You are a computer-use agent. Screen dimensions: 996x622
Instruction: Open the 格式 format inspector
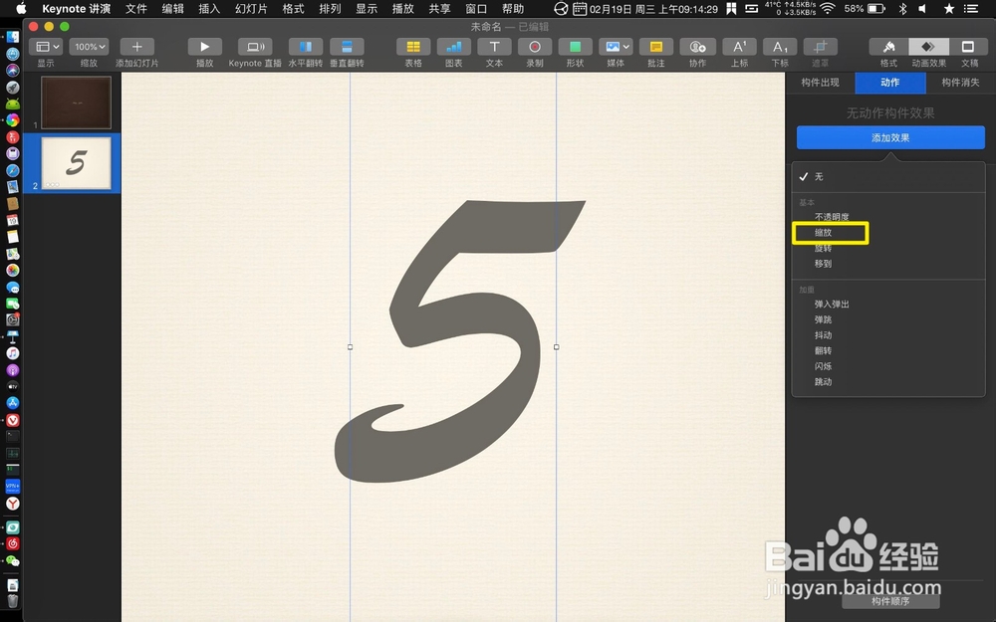point(888,47)
